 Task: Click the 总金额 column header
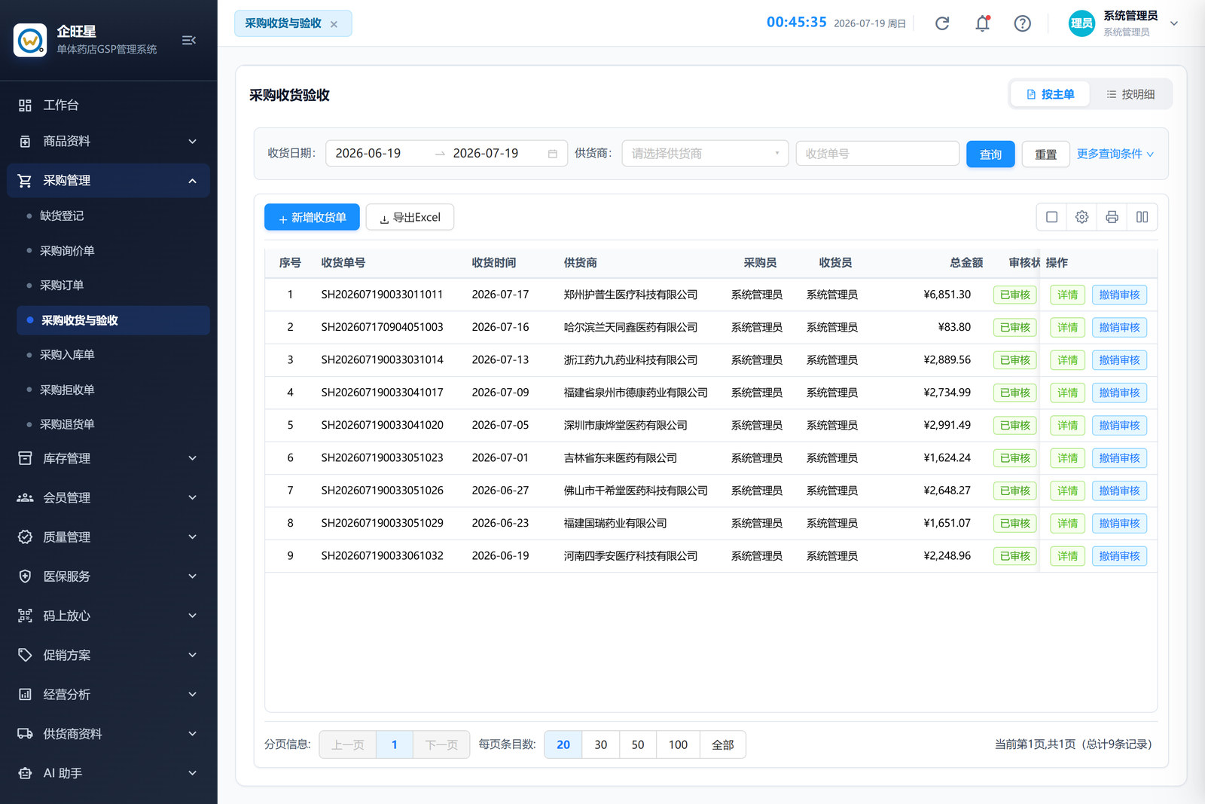click(966, 263)
